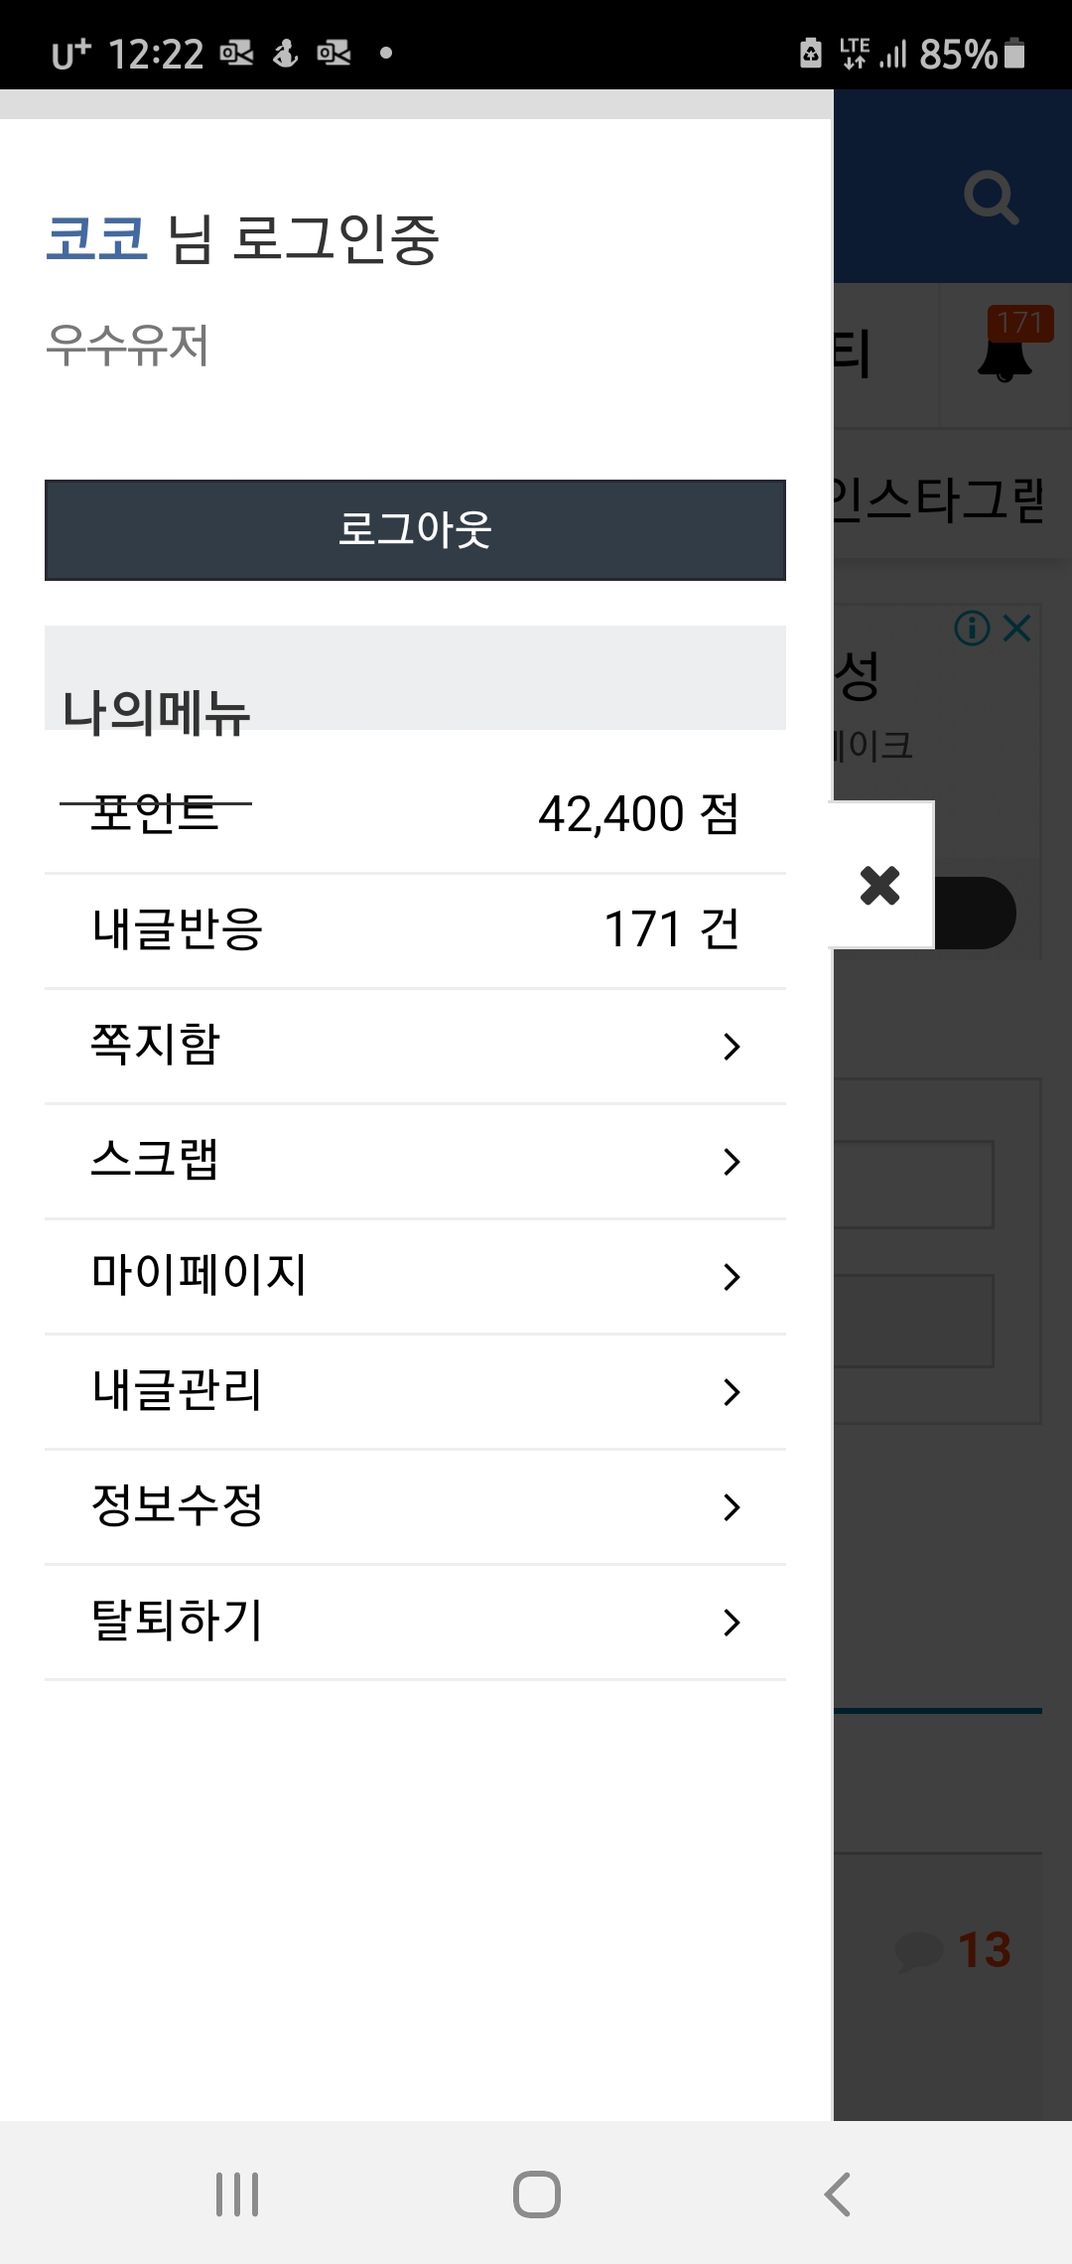The height and width of the screenshot is (2264, 1072).
Task: Tap the search magnifier icon
Action: (x=991, y=198)
